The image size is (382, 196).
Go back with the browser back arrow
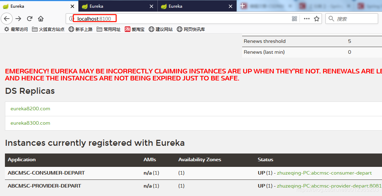pyautogui.click(x=7, y=19)
